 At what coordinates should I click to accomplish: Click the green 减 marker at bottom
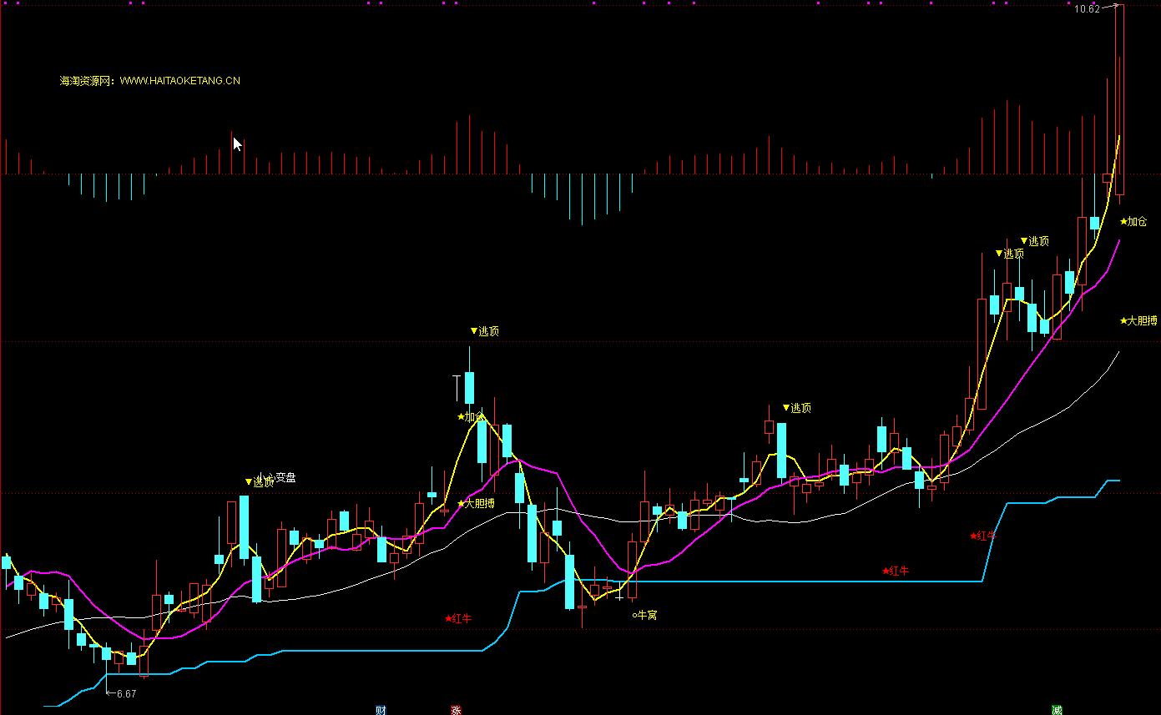(x=1057, y=710)
